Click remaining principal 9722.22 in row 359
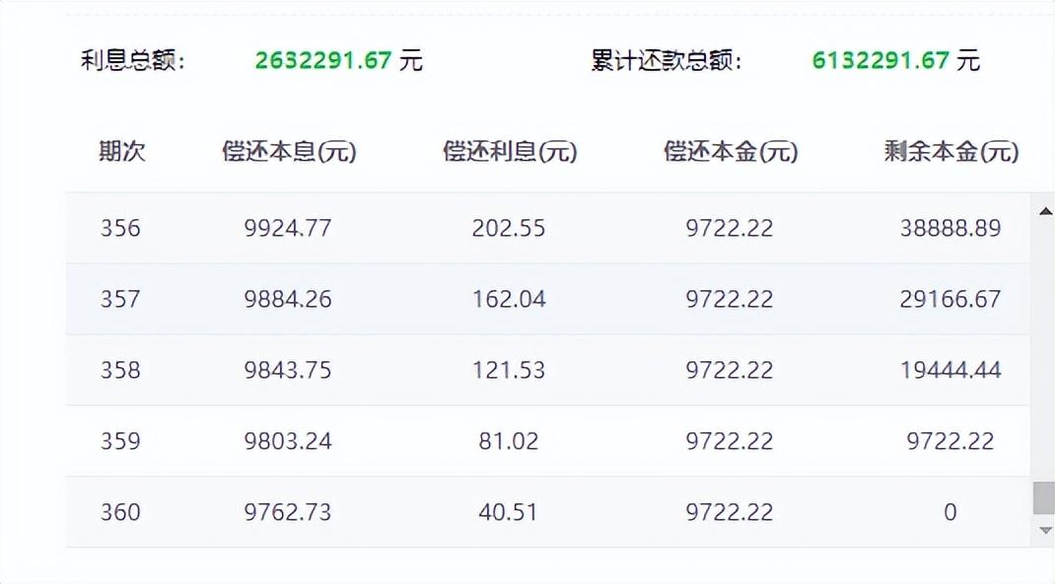The height and width of the screenshot is (584, 1055). (x=950, y=441)
